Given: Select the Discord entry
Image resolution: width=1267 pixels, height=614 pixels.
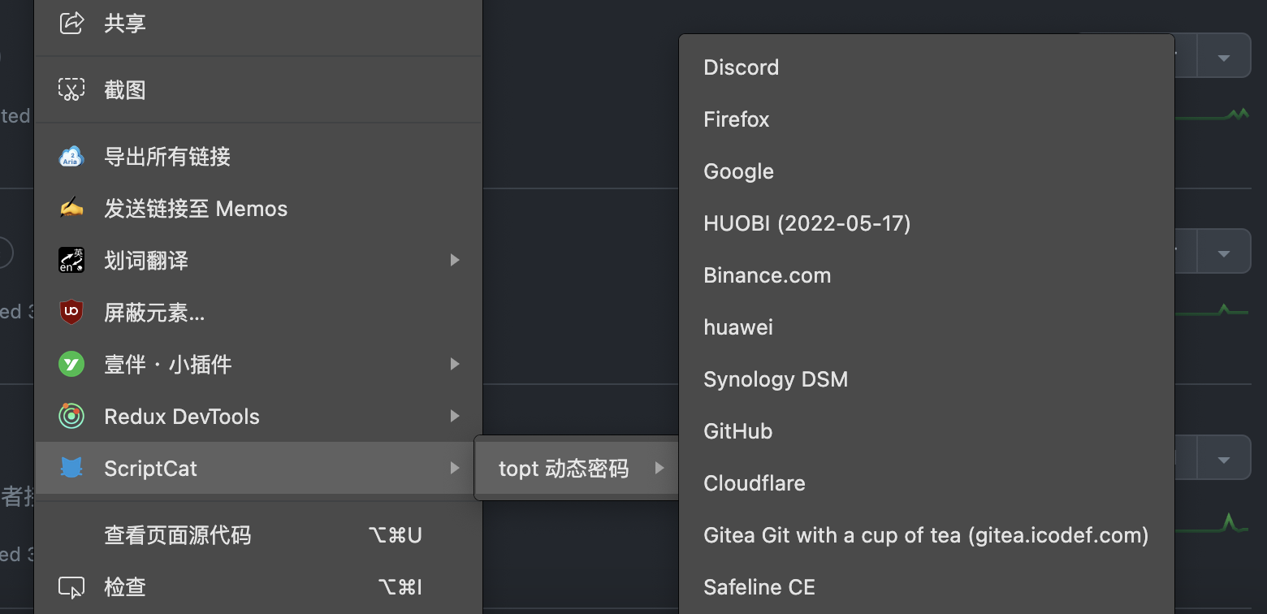Looking at the screenshot, I should [741, 67].
